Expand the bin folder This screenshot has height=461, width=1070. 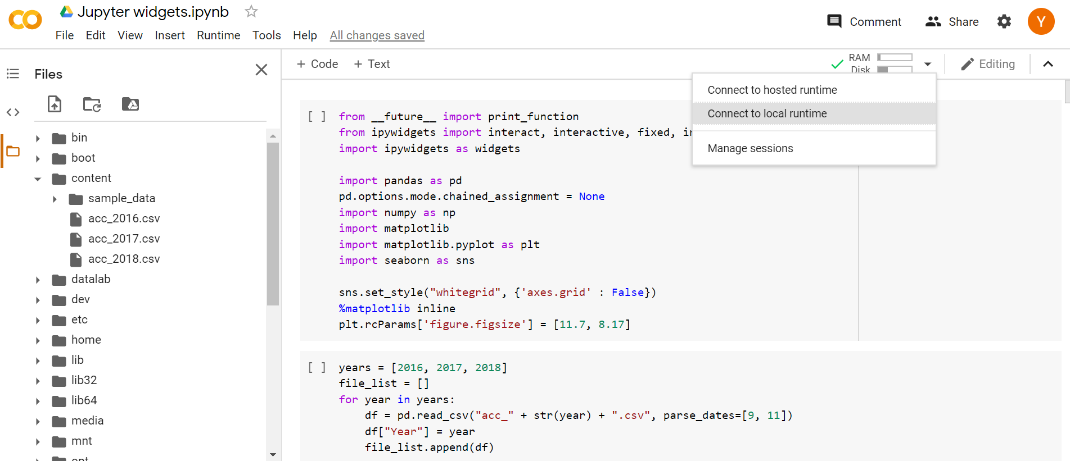point(38,138)
